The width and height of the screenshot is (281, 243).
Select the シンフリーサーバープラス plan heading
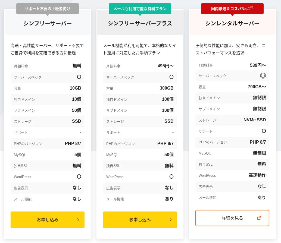tap(140, 23)
